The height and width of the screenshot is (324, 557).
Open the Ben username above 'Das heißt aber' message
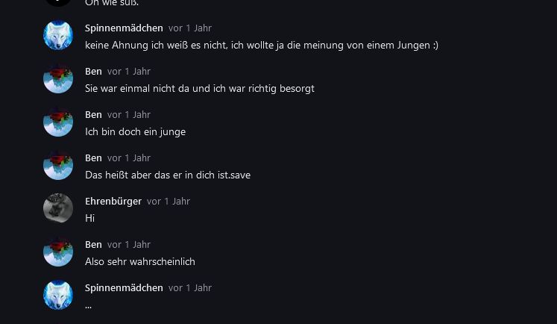93,158
